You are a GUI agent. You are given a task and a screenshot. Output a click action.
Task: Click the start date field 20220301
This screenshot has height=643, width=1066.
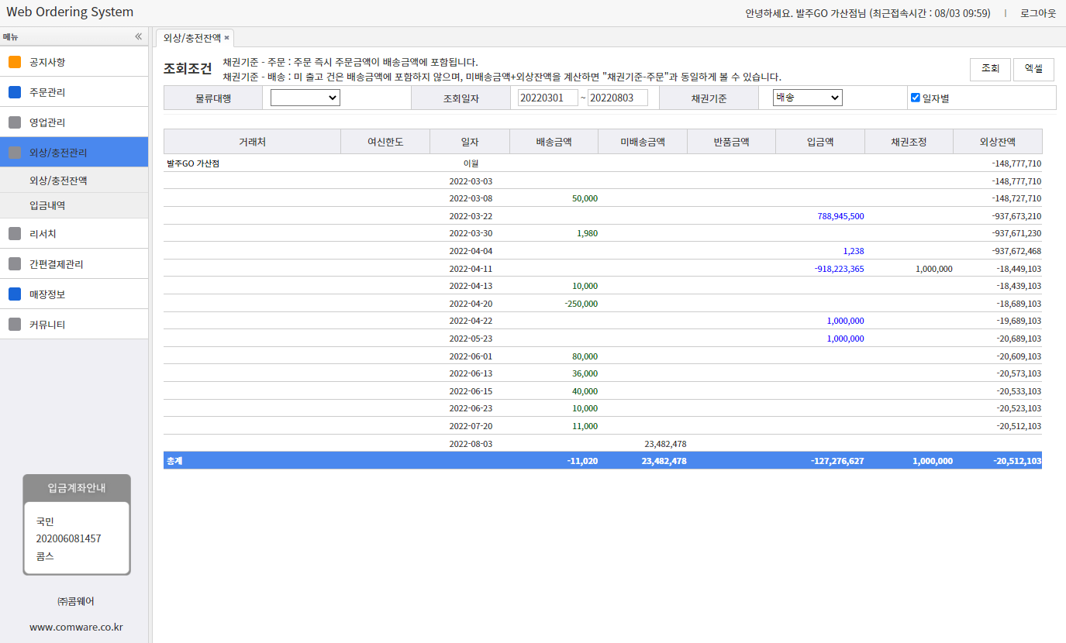[x=547, y=98]
